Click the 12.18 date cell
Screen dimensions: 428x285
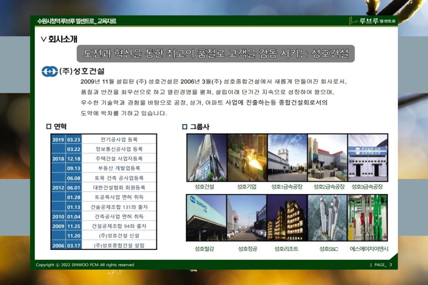point(74,158)
